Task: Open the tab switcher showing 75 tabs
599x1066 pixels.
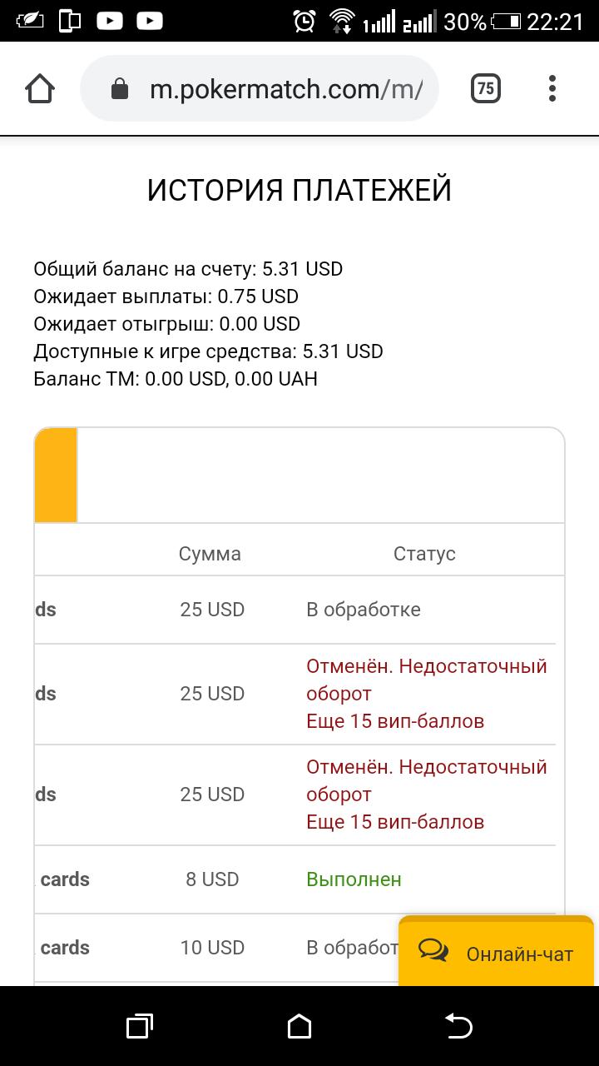Action: tap(486, 88)
